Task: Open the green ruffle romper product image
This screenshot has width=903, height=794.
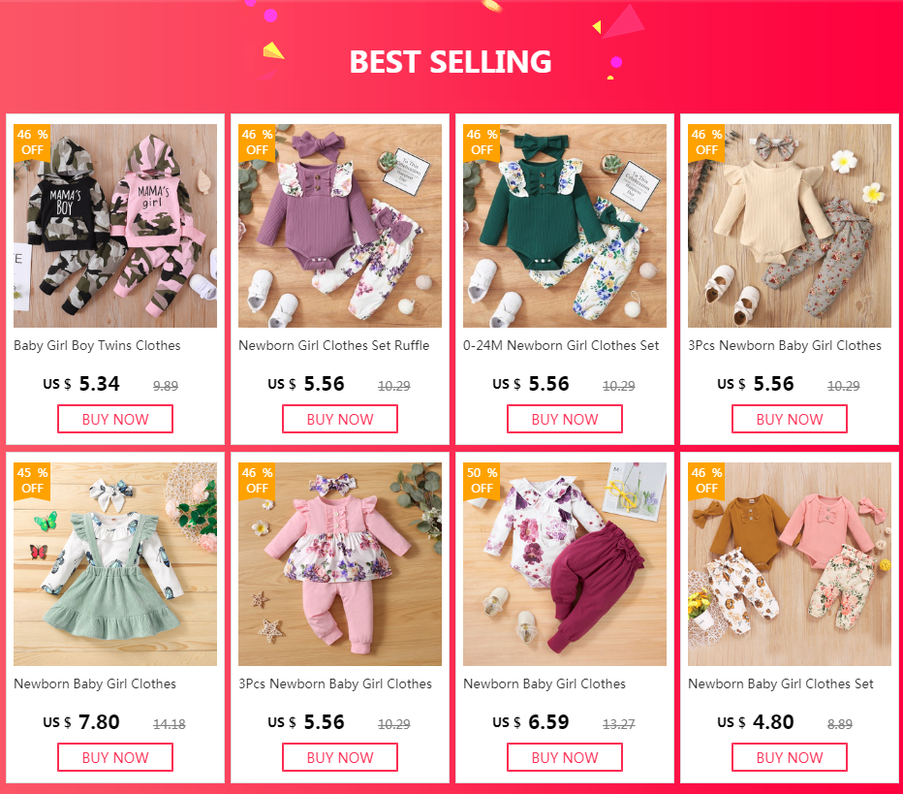Action: click(x=565, y=226)
